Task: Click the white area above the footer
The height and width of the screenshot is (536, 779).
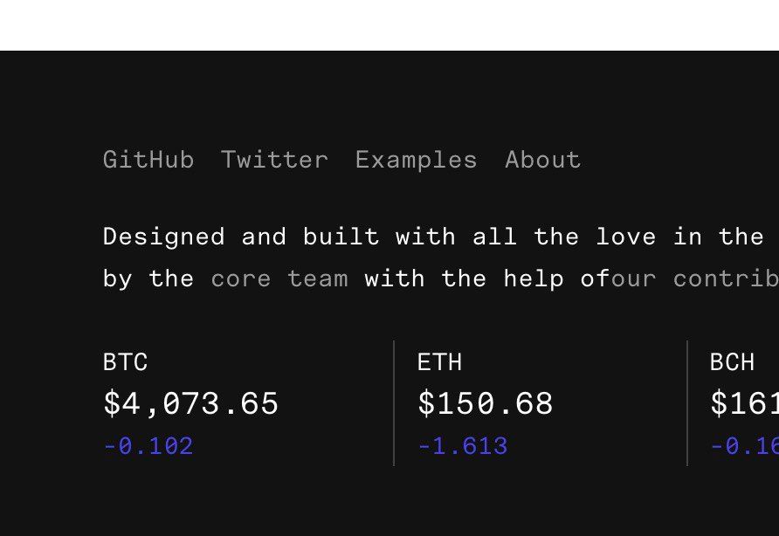Action: [389, 24]
